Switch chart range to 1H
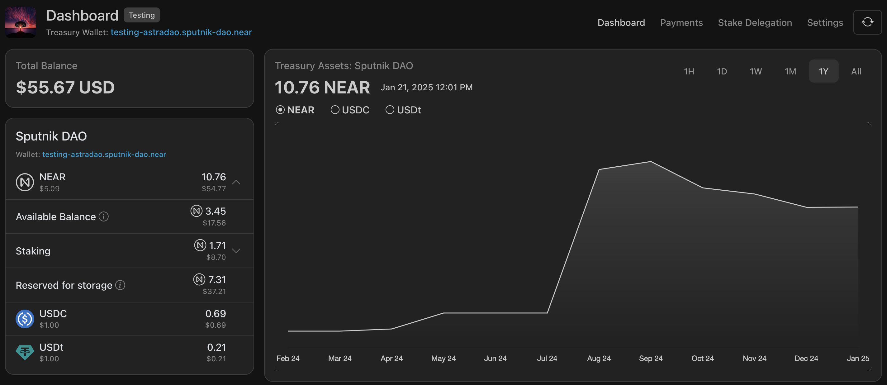The width and height of the screenshot is (887, 385). pos(689,71)
